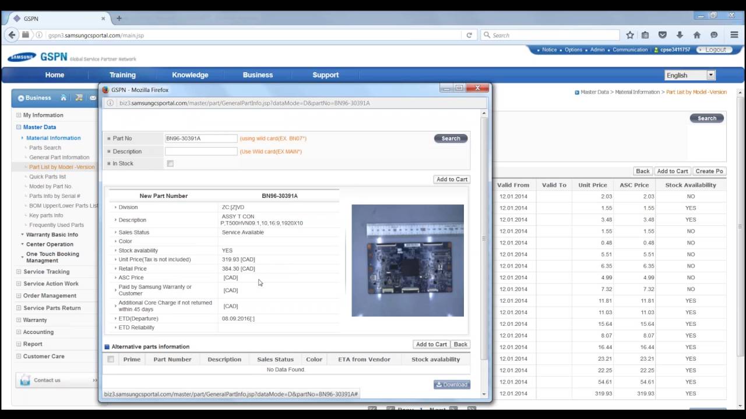
Task: Click Search button in the popup
Action: tap(451, 139)
